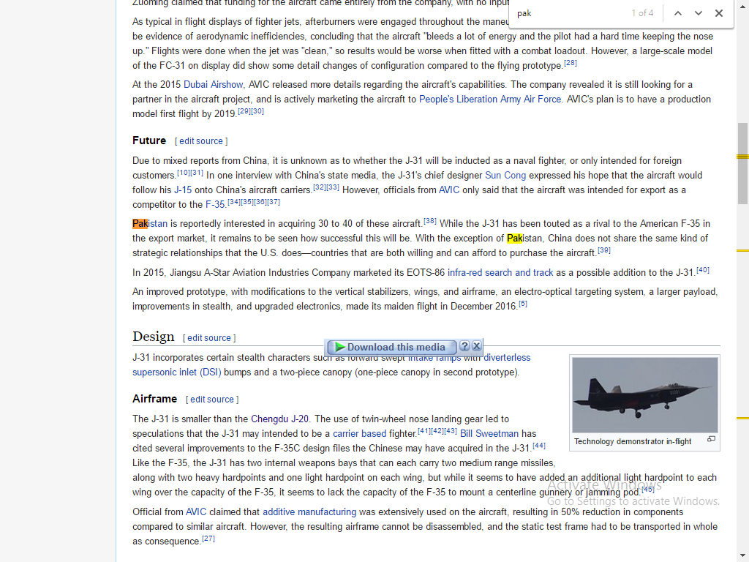Open the carrier based link
This screenshot has width=749, height=562.
(359, 433)
